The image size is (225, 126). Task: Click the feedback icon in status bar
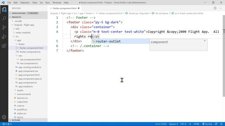216,124
